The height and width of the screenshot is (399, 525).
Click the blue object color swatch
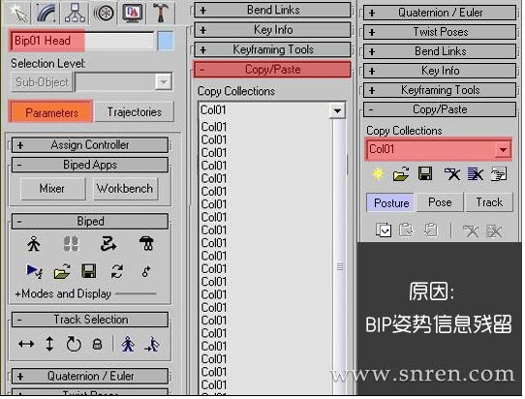click(166, 41)
